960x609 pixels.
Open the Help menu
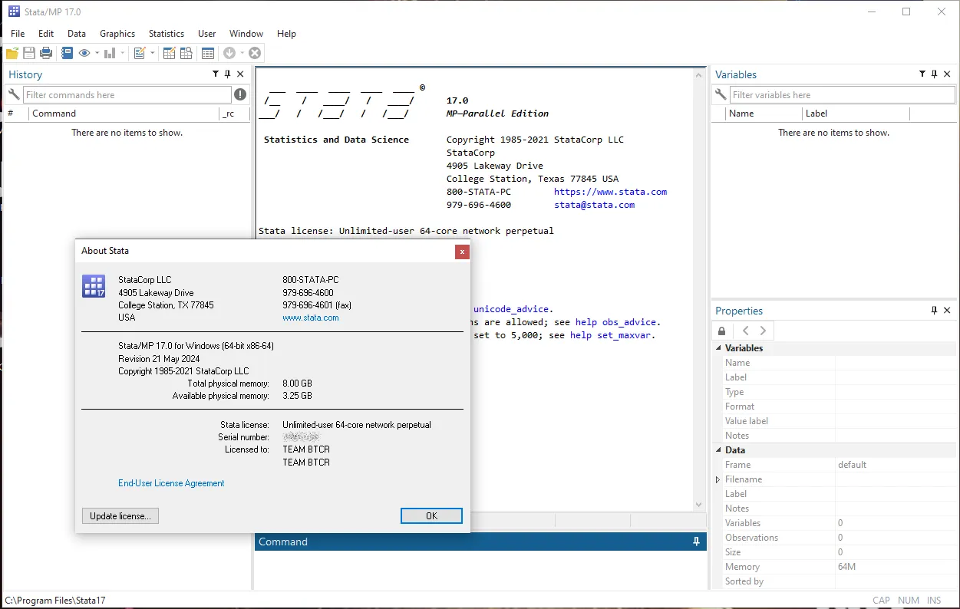(286, 34)
